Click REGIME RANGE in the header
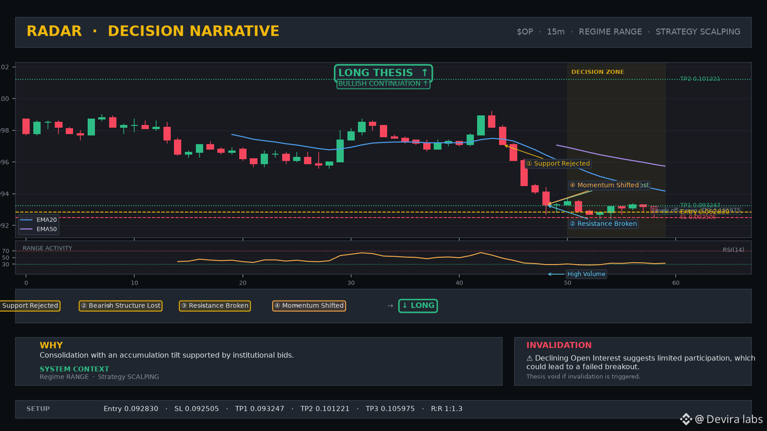 [x=610, y=32]
